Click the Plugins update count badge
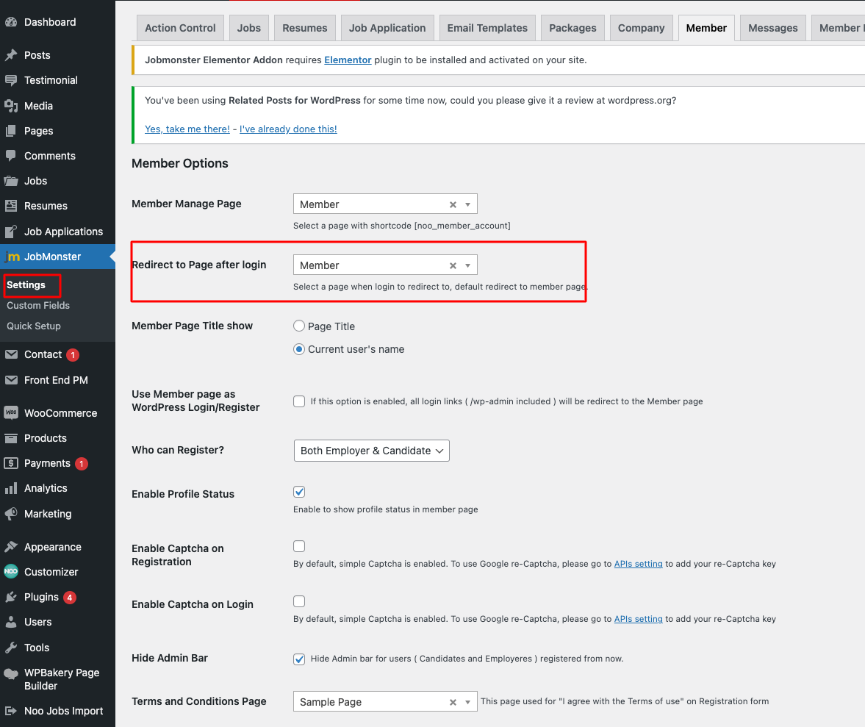This screenshot has height=727, width=865. [x=70, y=598]
